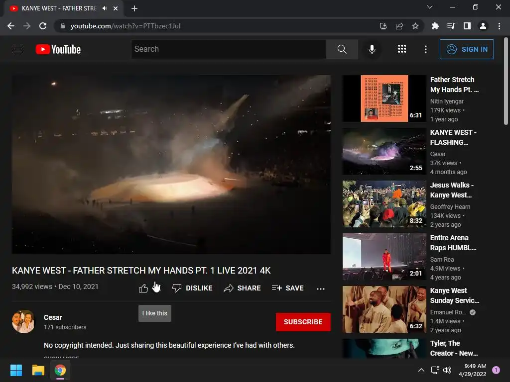
Task: Click the address bar URL
Action: (x=125, y=26)
